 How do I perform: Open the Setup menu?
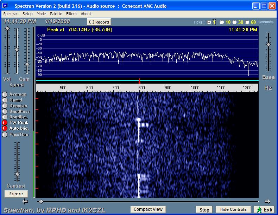click(x=27, y=14)
